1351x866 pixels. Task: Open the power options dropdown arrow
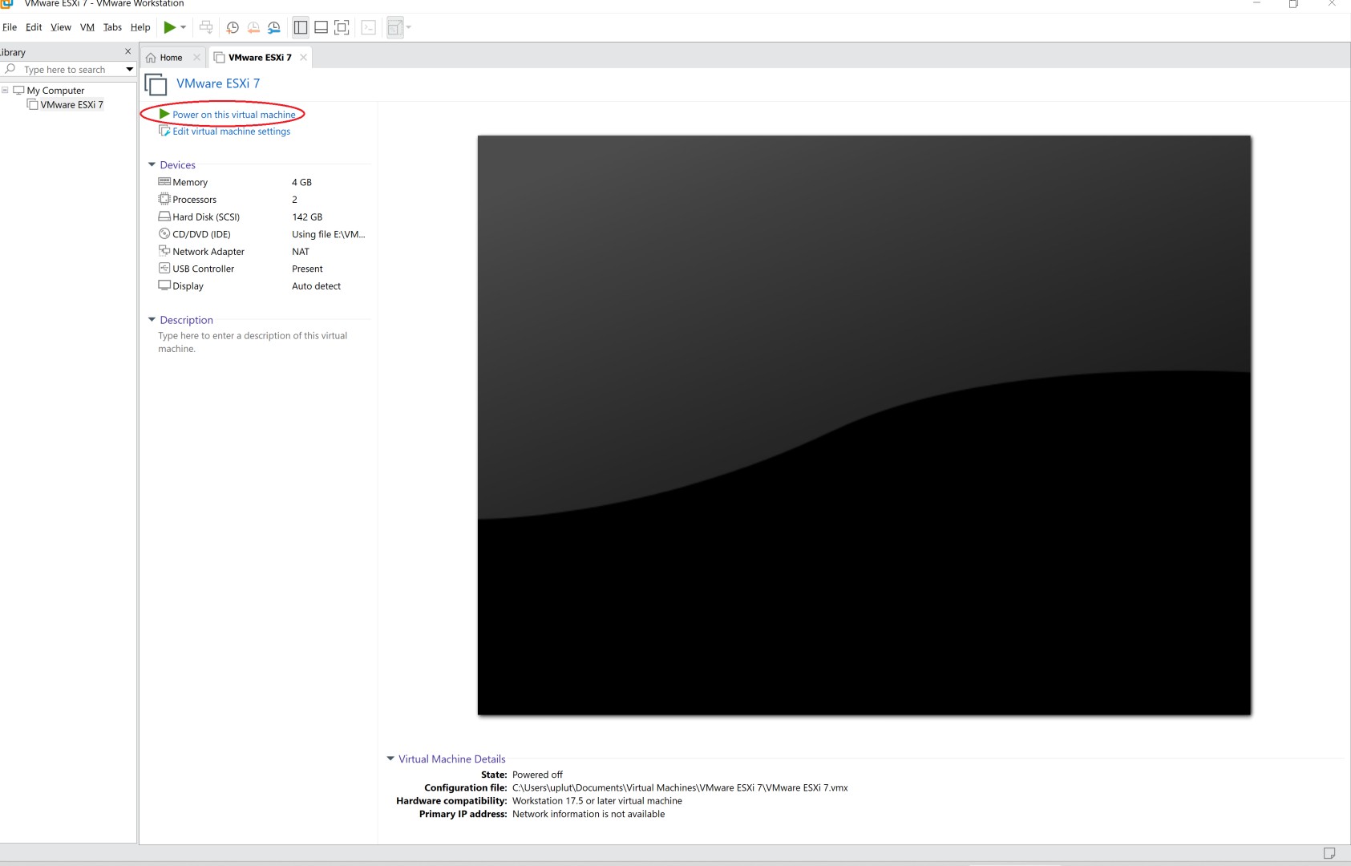184,27
